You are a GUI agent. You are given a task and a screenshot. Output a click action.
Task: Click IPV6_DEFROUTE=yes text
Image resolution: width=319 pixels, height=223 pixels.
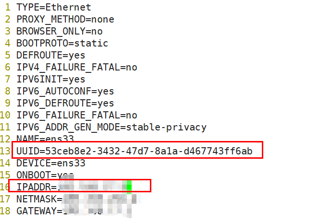pyautogui.click(x=65, y=104)
